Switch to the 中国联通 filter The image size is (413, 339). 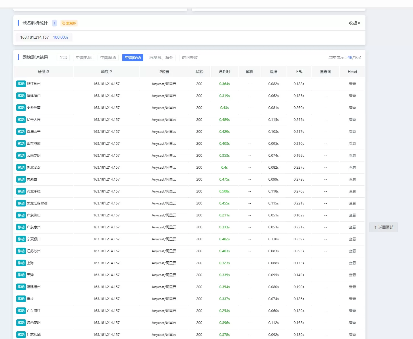[x=108, y=57]
